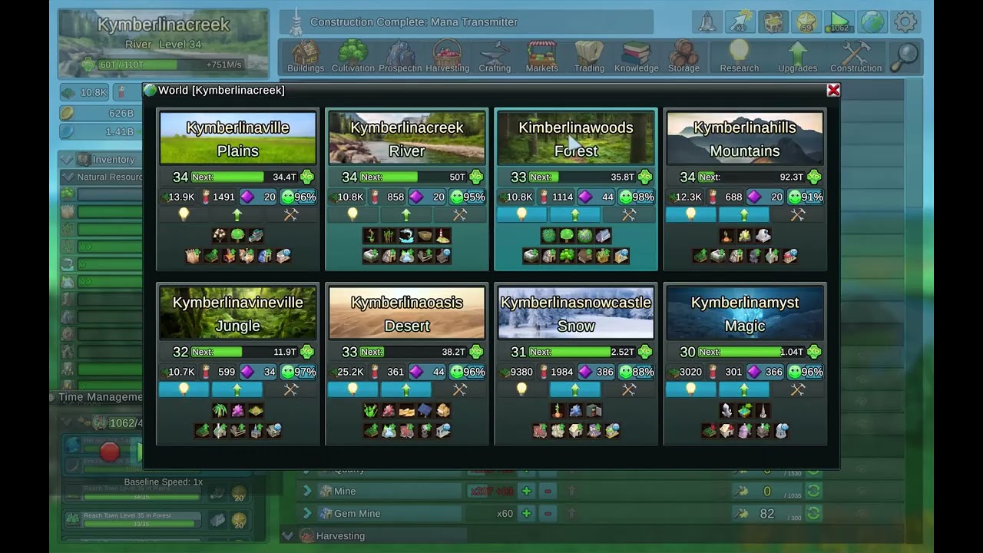983x553 pixels.
Task: Open Kymberlinacreek construction tools
Action: 459,215
